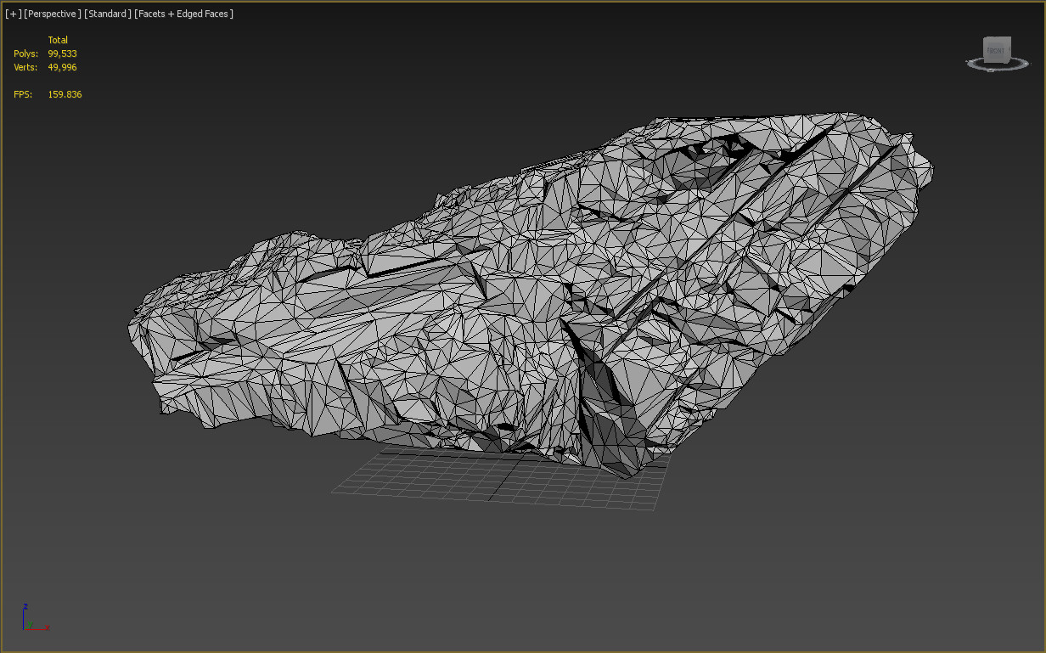Click the Polys count of 99,533

point(63,53)
